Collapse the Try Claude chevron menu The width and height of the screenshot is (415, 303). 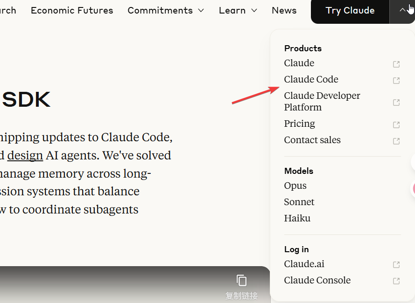402,10
